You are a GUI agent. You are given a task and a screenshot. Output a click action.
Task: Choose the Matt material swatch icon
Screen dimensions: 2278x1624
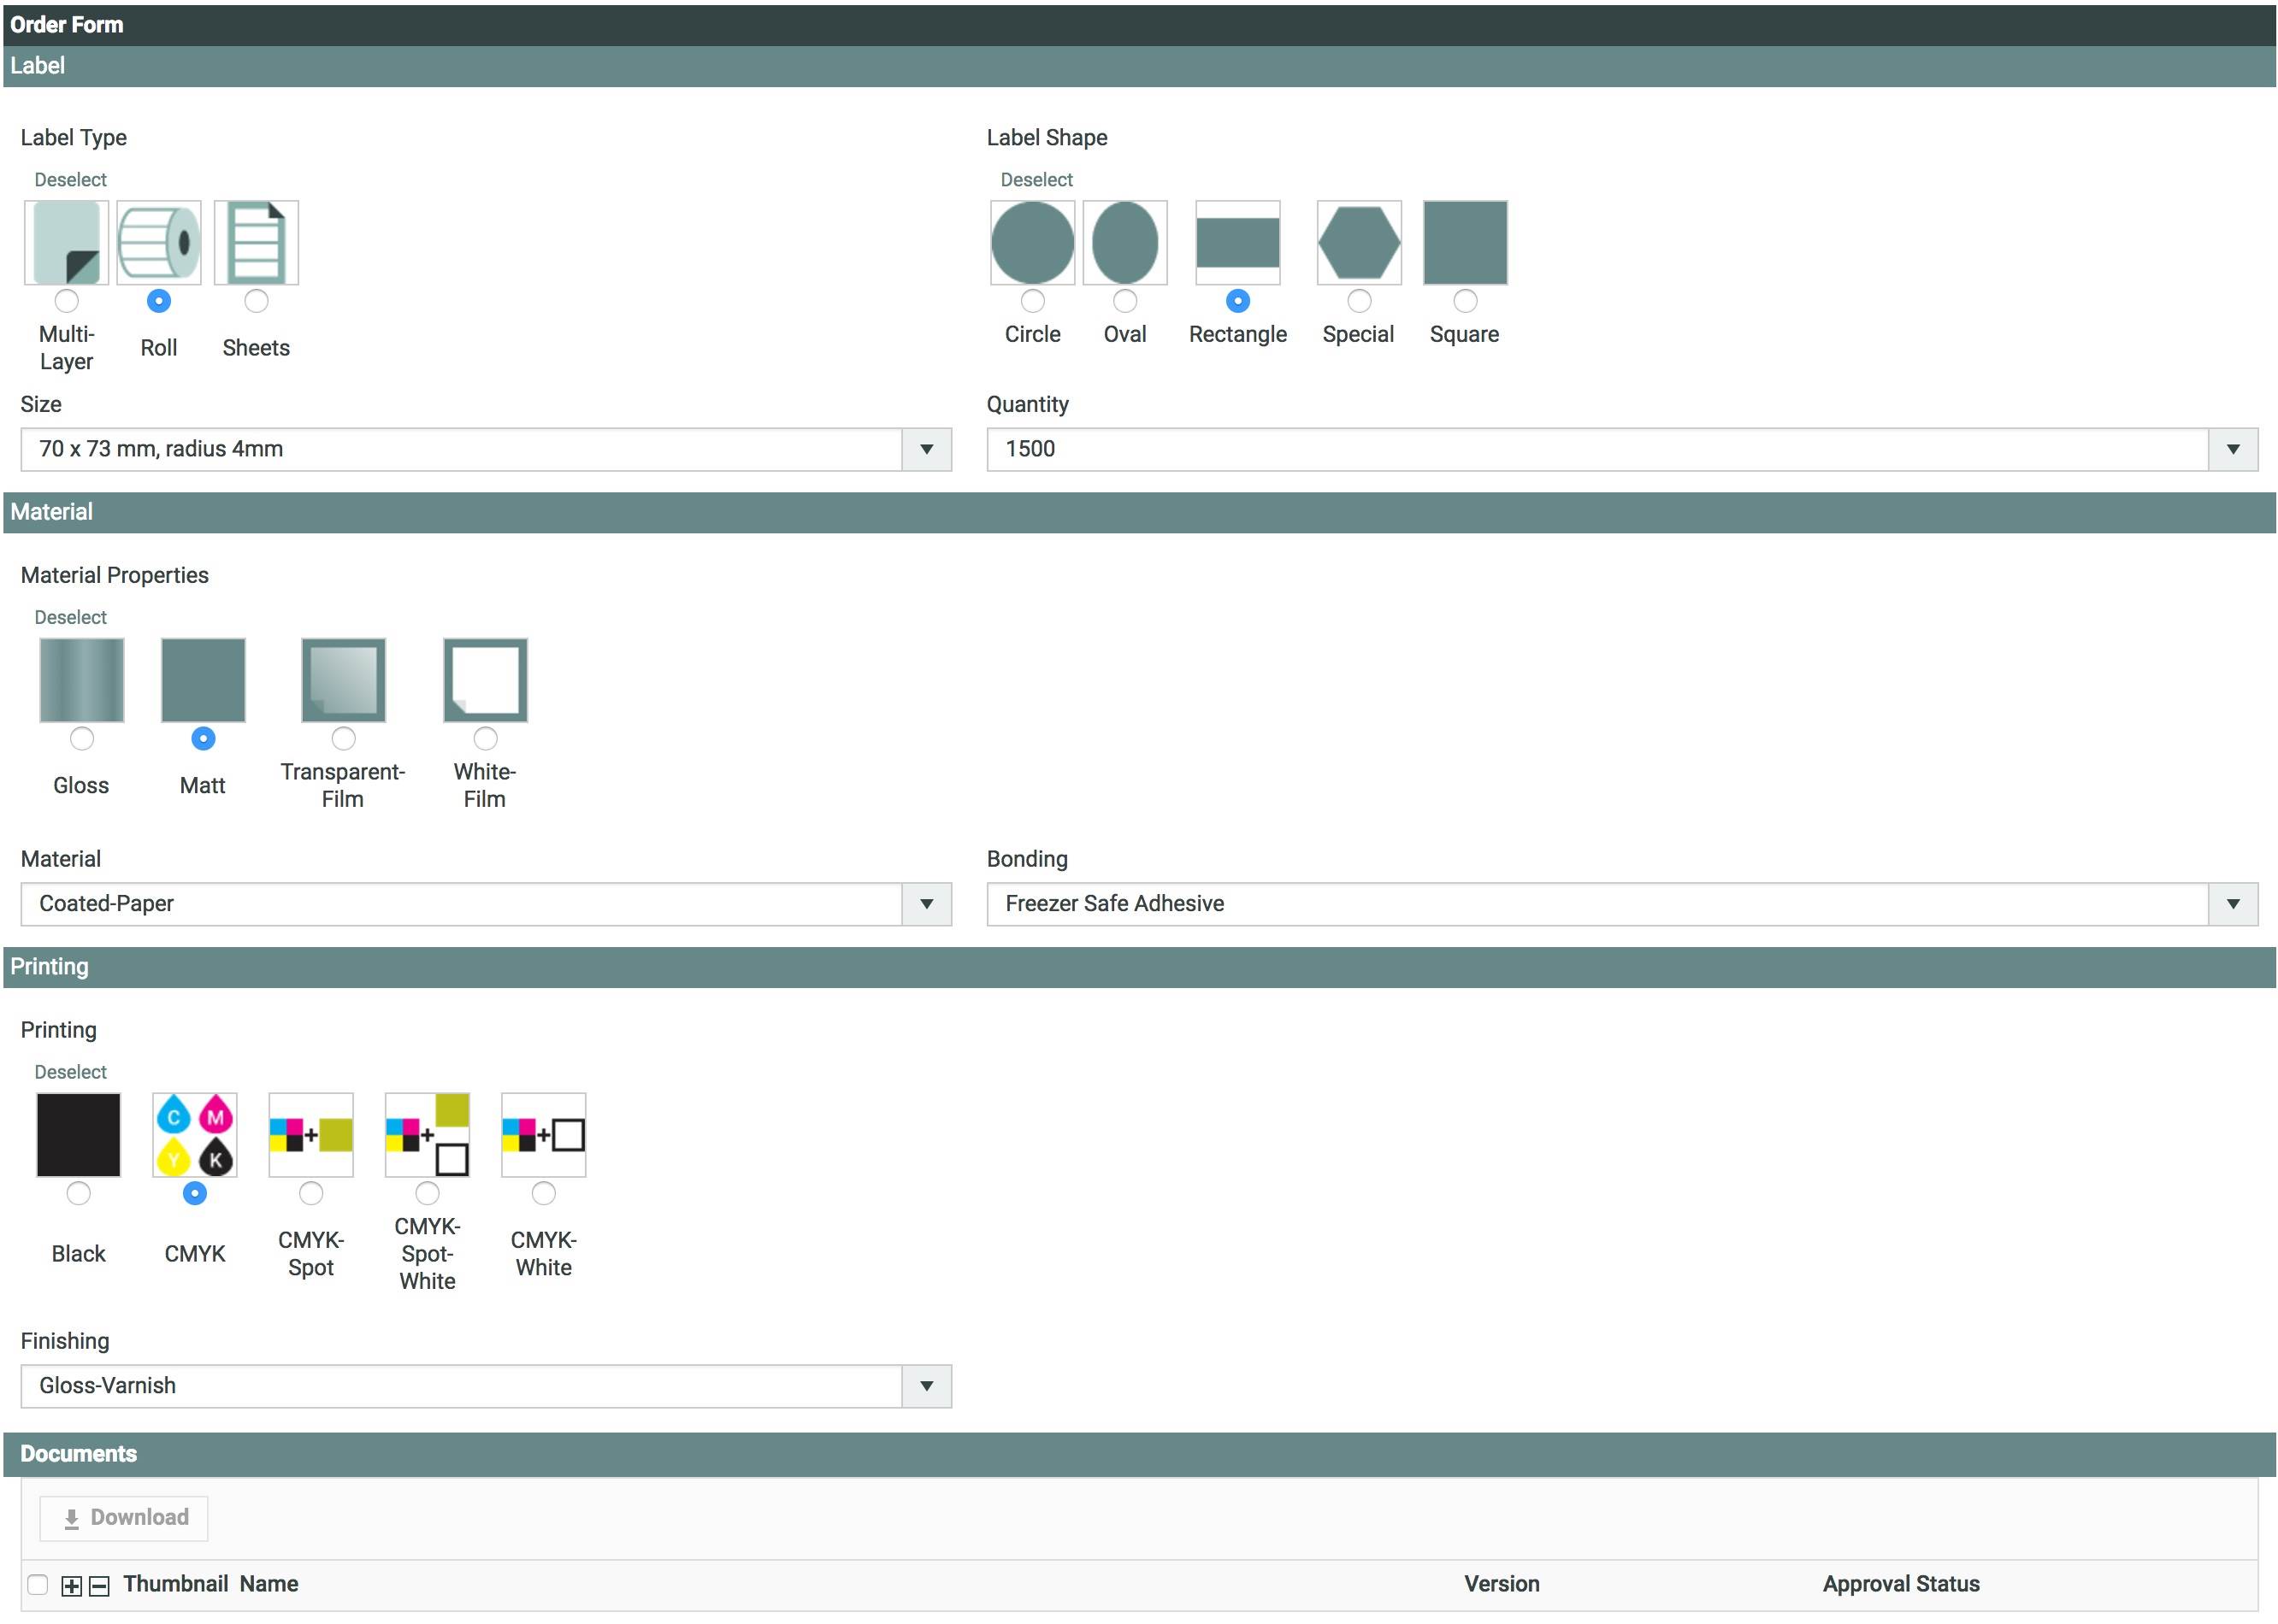(x=204, y=680)
